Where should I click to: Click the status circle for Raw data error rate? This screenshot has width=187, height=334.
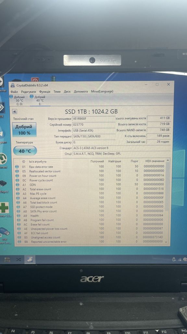[17, 167]
